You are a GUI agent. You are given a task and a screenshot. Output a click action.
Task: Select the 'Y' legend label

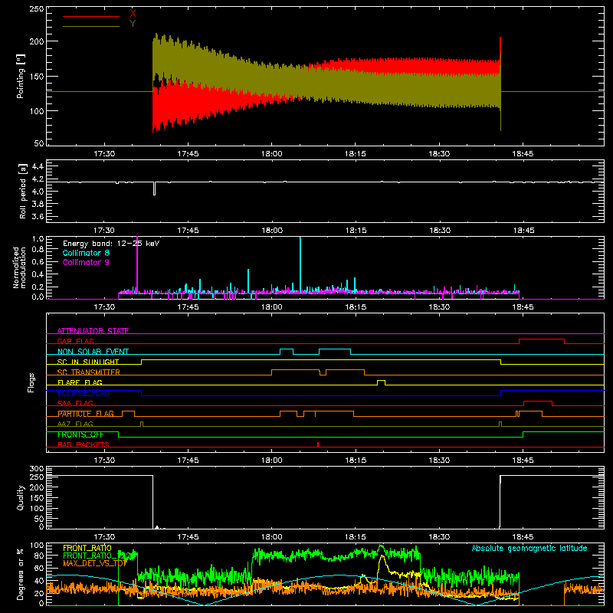(133, 24)
